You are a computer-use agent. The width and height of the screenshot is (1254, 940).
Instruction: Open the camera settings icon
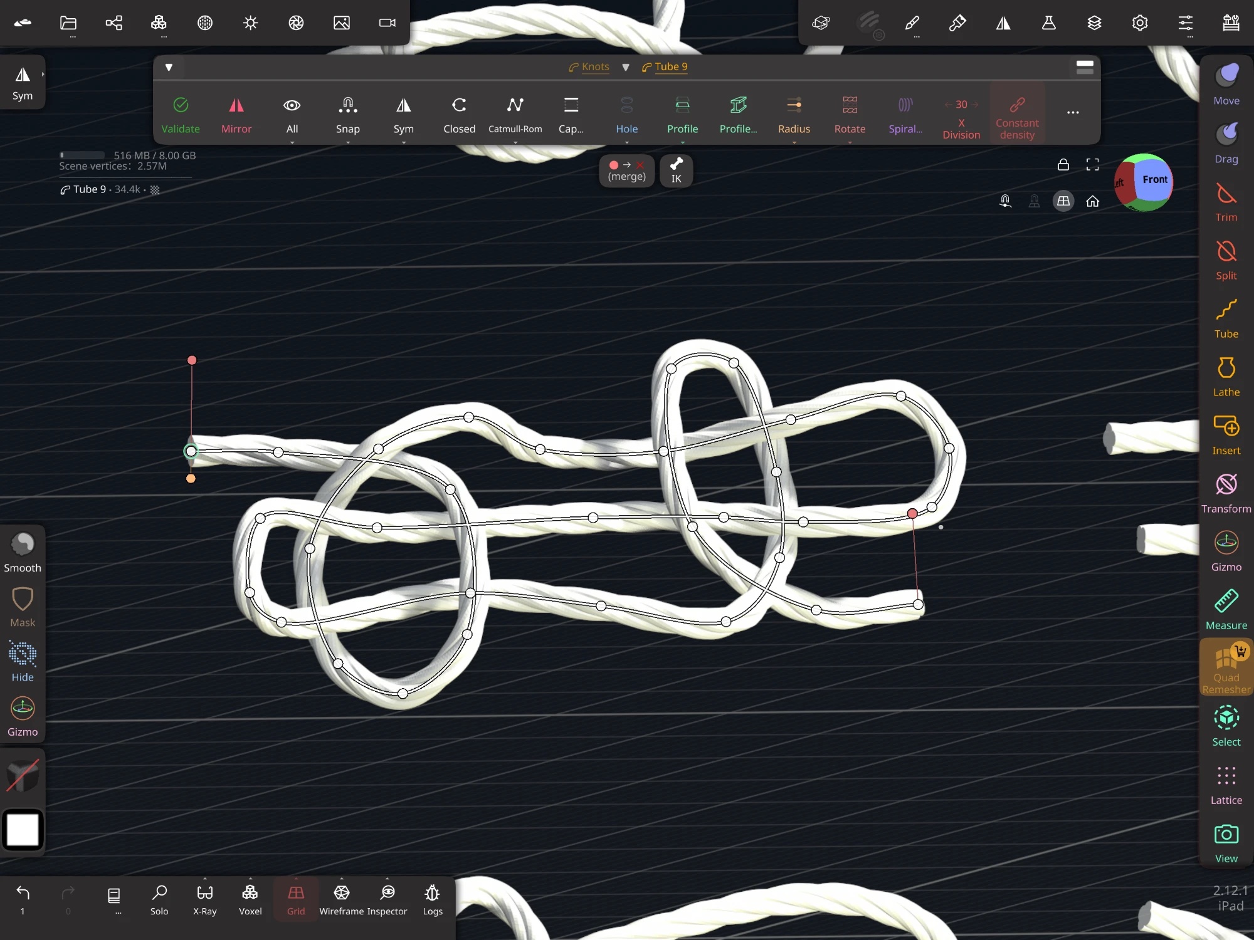point(387,23)
